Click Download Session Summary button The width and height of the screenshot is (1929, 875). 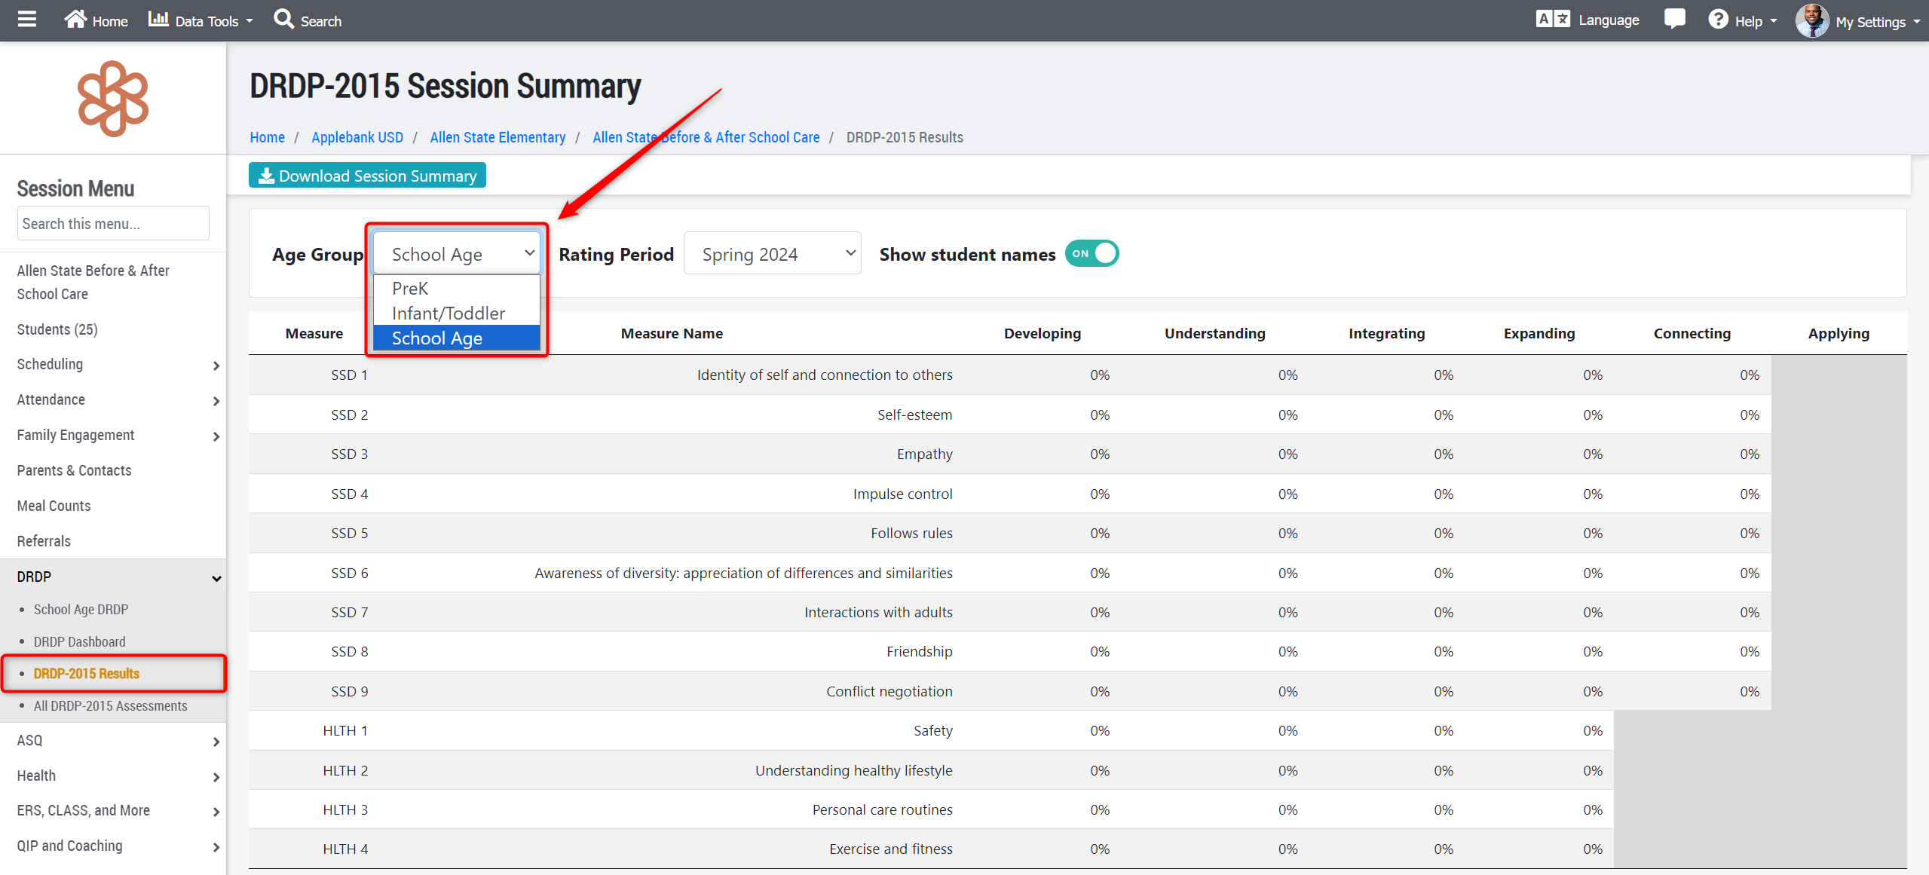point(367,176)
